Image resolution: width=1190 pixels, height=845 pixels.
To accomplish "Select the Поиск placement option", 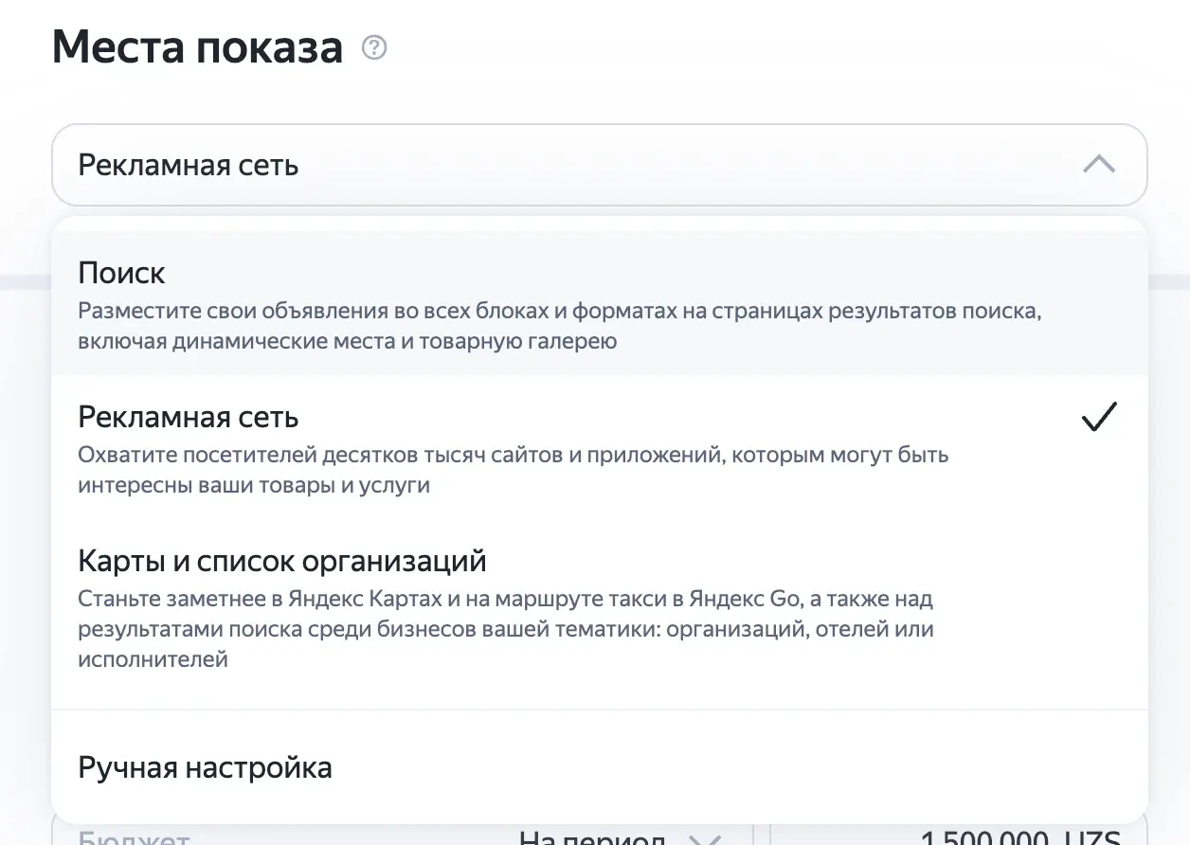I will coord(599,303).
